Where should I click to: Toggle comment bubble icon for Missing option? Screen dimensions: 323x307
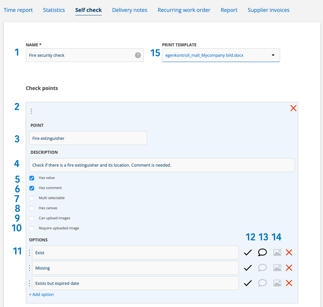point(262,268)
